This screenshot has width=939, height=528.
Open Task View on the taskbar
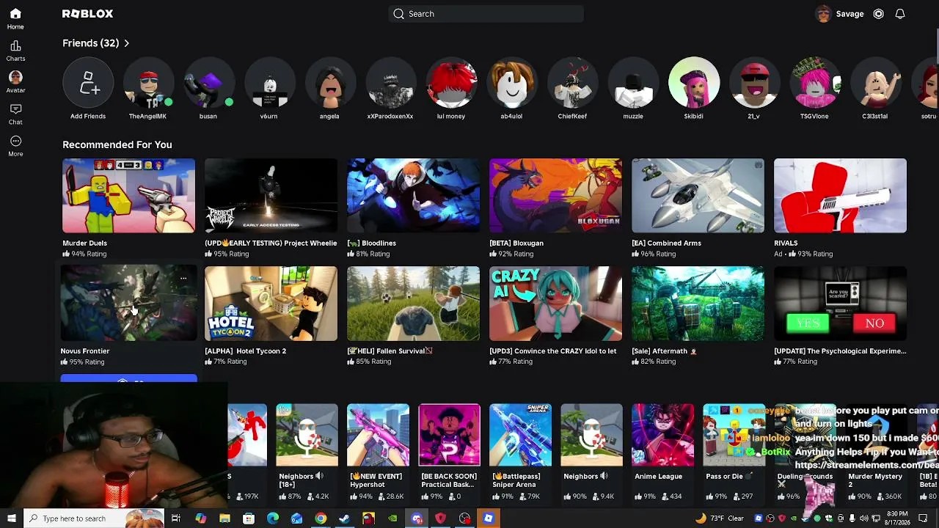(x=176, y=518)
